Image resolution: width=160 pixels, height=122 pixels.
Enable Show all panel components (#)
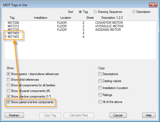pyautogui.click(x=9, y=91)
